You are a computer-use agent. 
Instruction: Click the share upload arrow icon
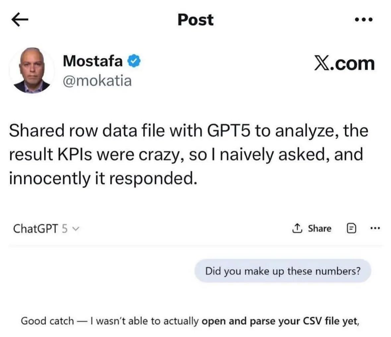click(297, 228)
